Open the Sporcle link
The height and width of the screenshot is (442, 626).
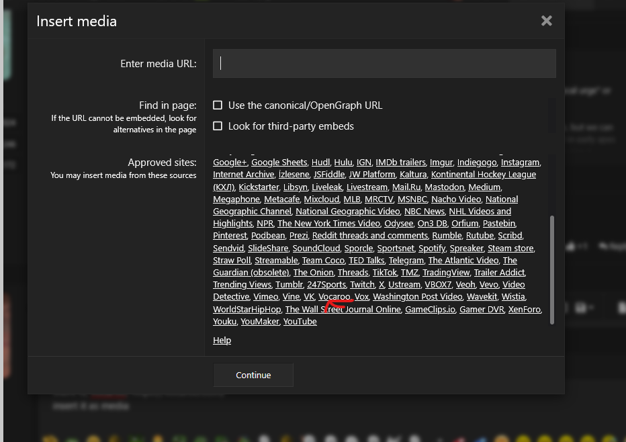click(x=359, y=249)
